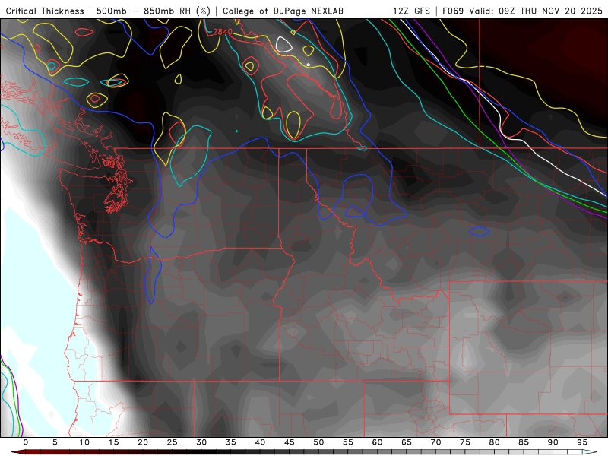Screen dimensions: 608x456
Task: Click the "70" tick on the humidity scale
Action: click(435, 442)
